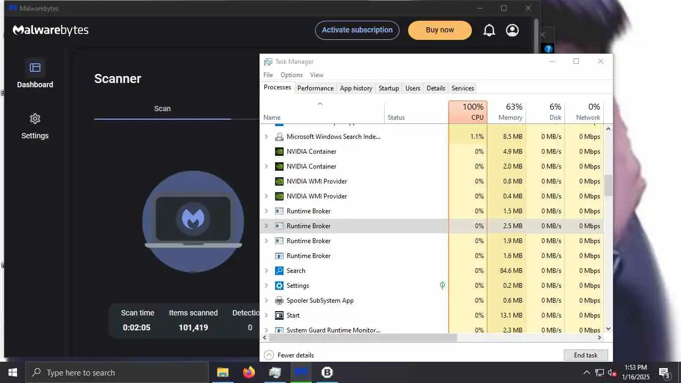Switch to the Performance tab
Screen dimensions: 681x383
point(315,88)
